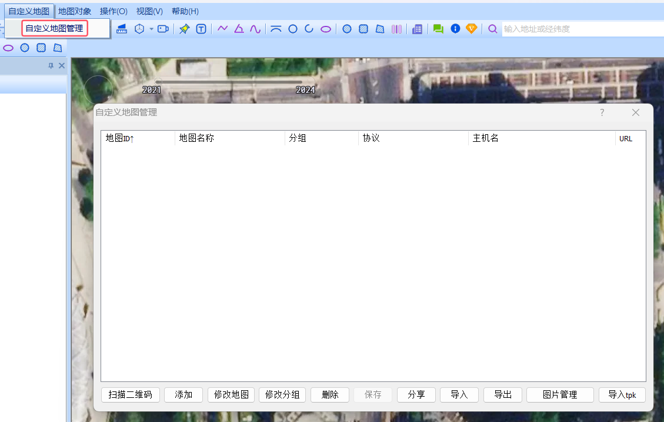This screenshot has height=422, width=664.
Task: Sort by 协议 column header
Action: pos(413,138)
